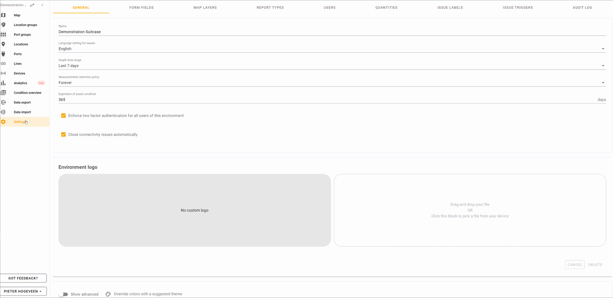Open the Pieter Hogeveen user menu
This screenshot has height=298, width=613.
click(23, 291)
